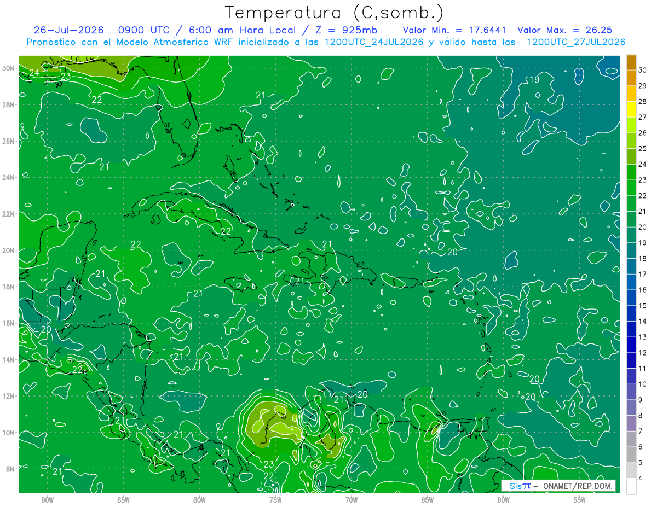Click the "65W" longitude axis label
This screenshot has width=657, height=507.
pyautogui.click(x=428, y=500)
